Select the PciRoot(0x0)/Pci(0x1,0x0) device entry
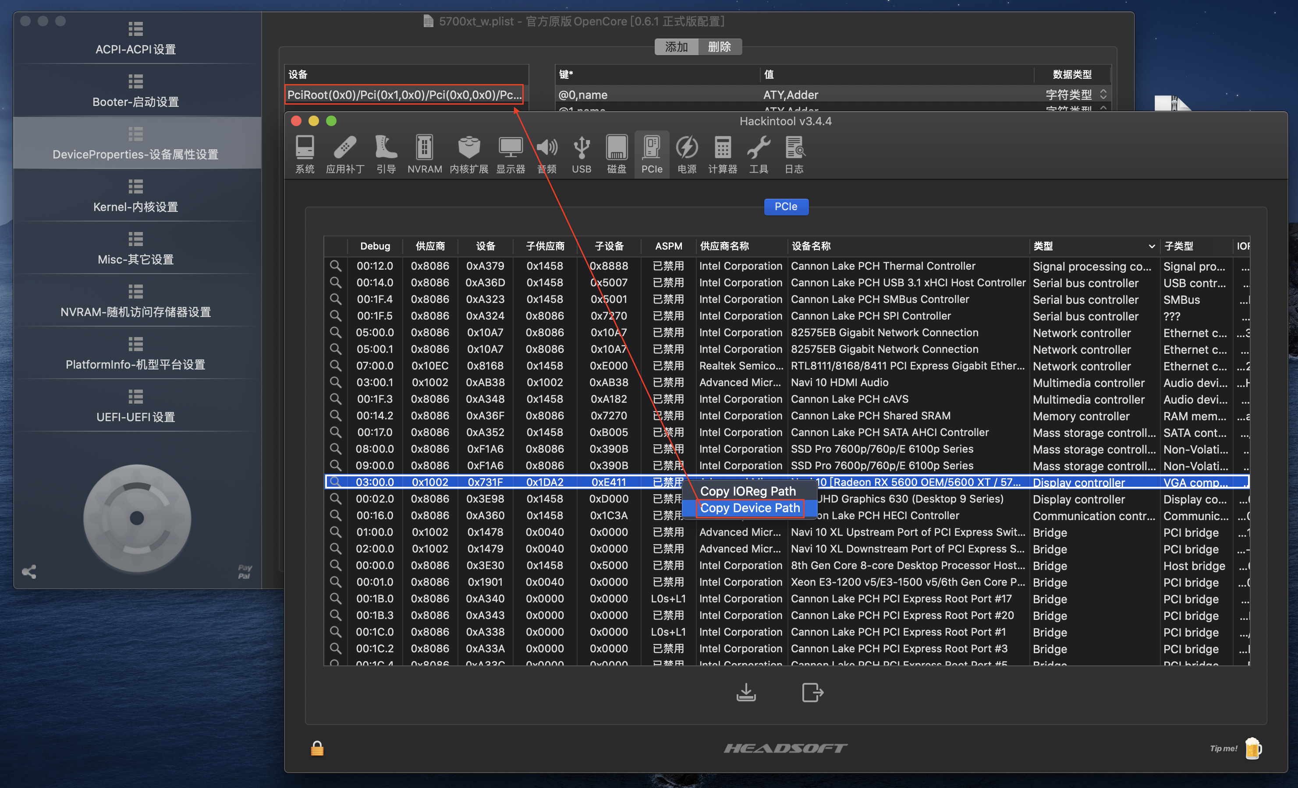The width and height of the screenshot is (1298, 788). [404, 95]
